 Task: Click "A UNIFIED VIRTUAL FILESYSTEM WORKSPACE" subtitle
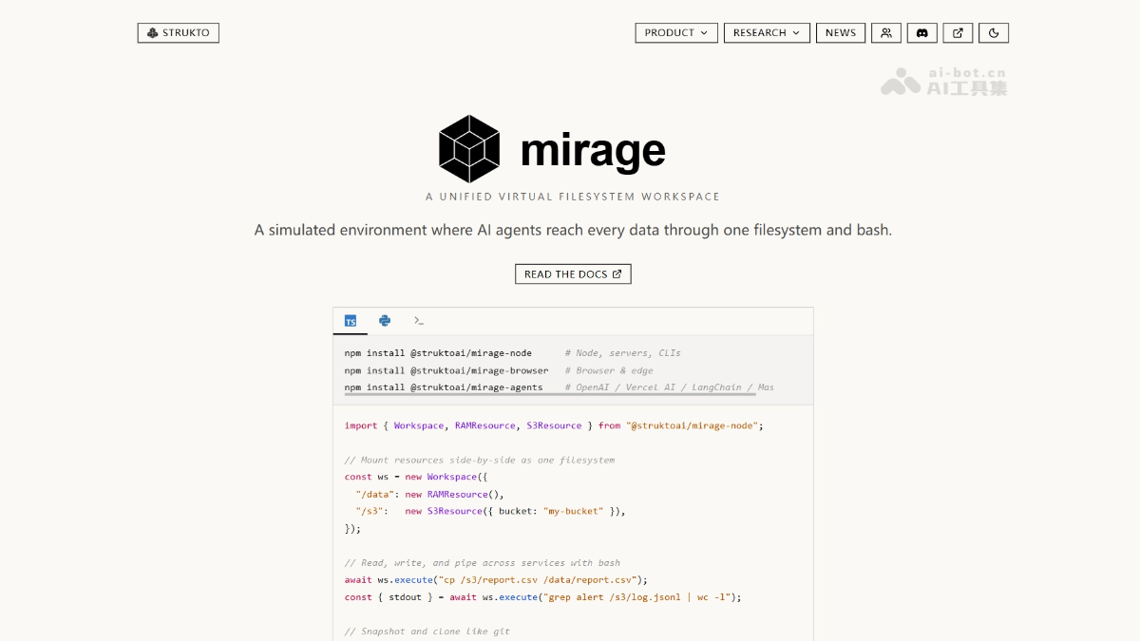pyautogui.click(x=573, y=197)
